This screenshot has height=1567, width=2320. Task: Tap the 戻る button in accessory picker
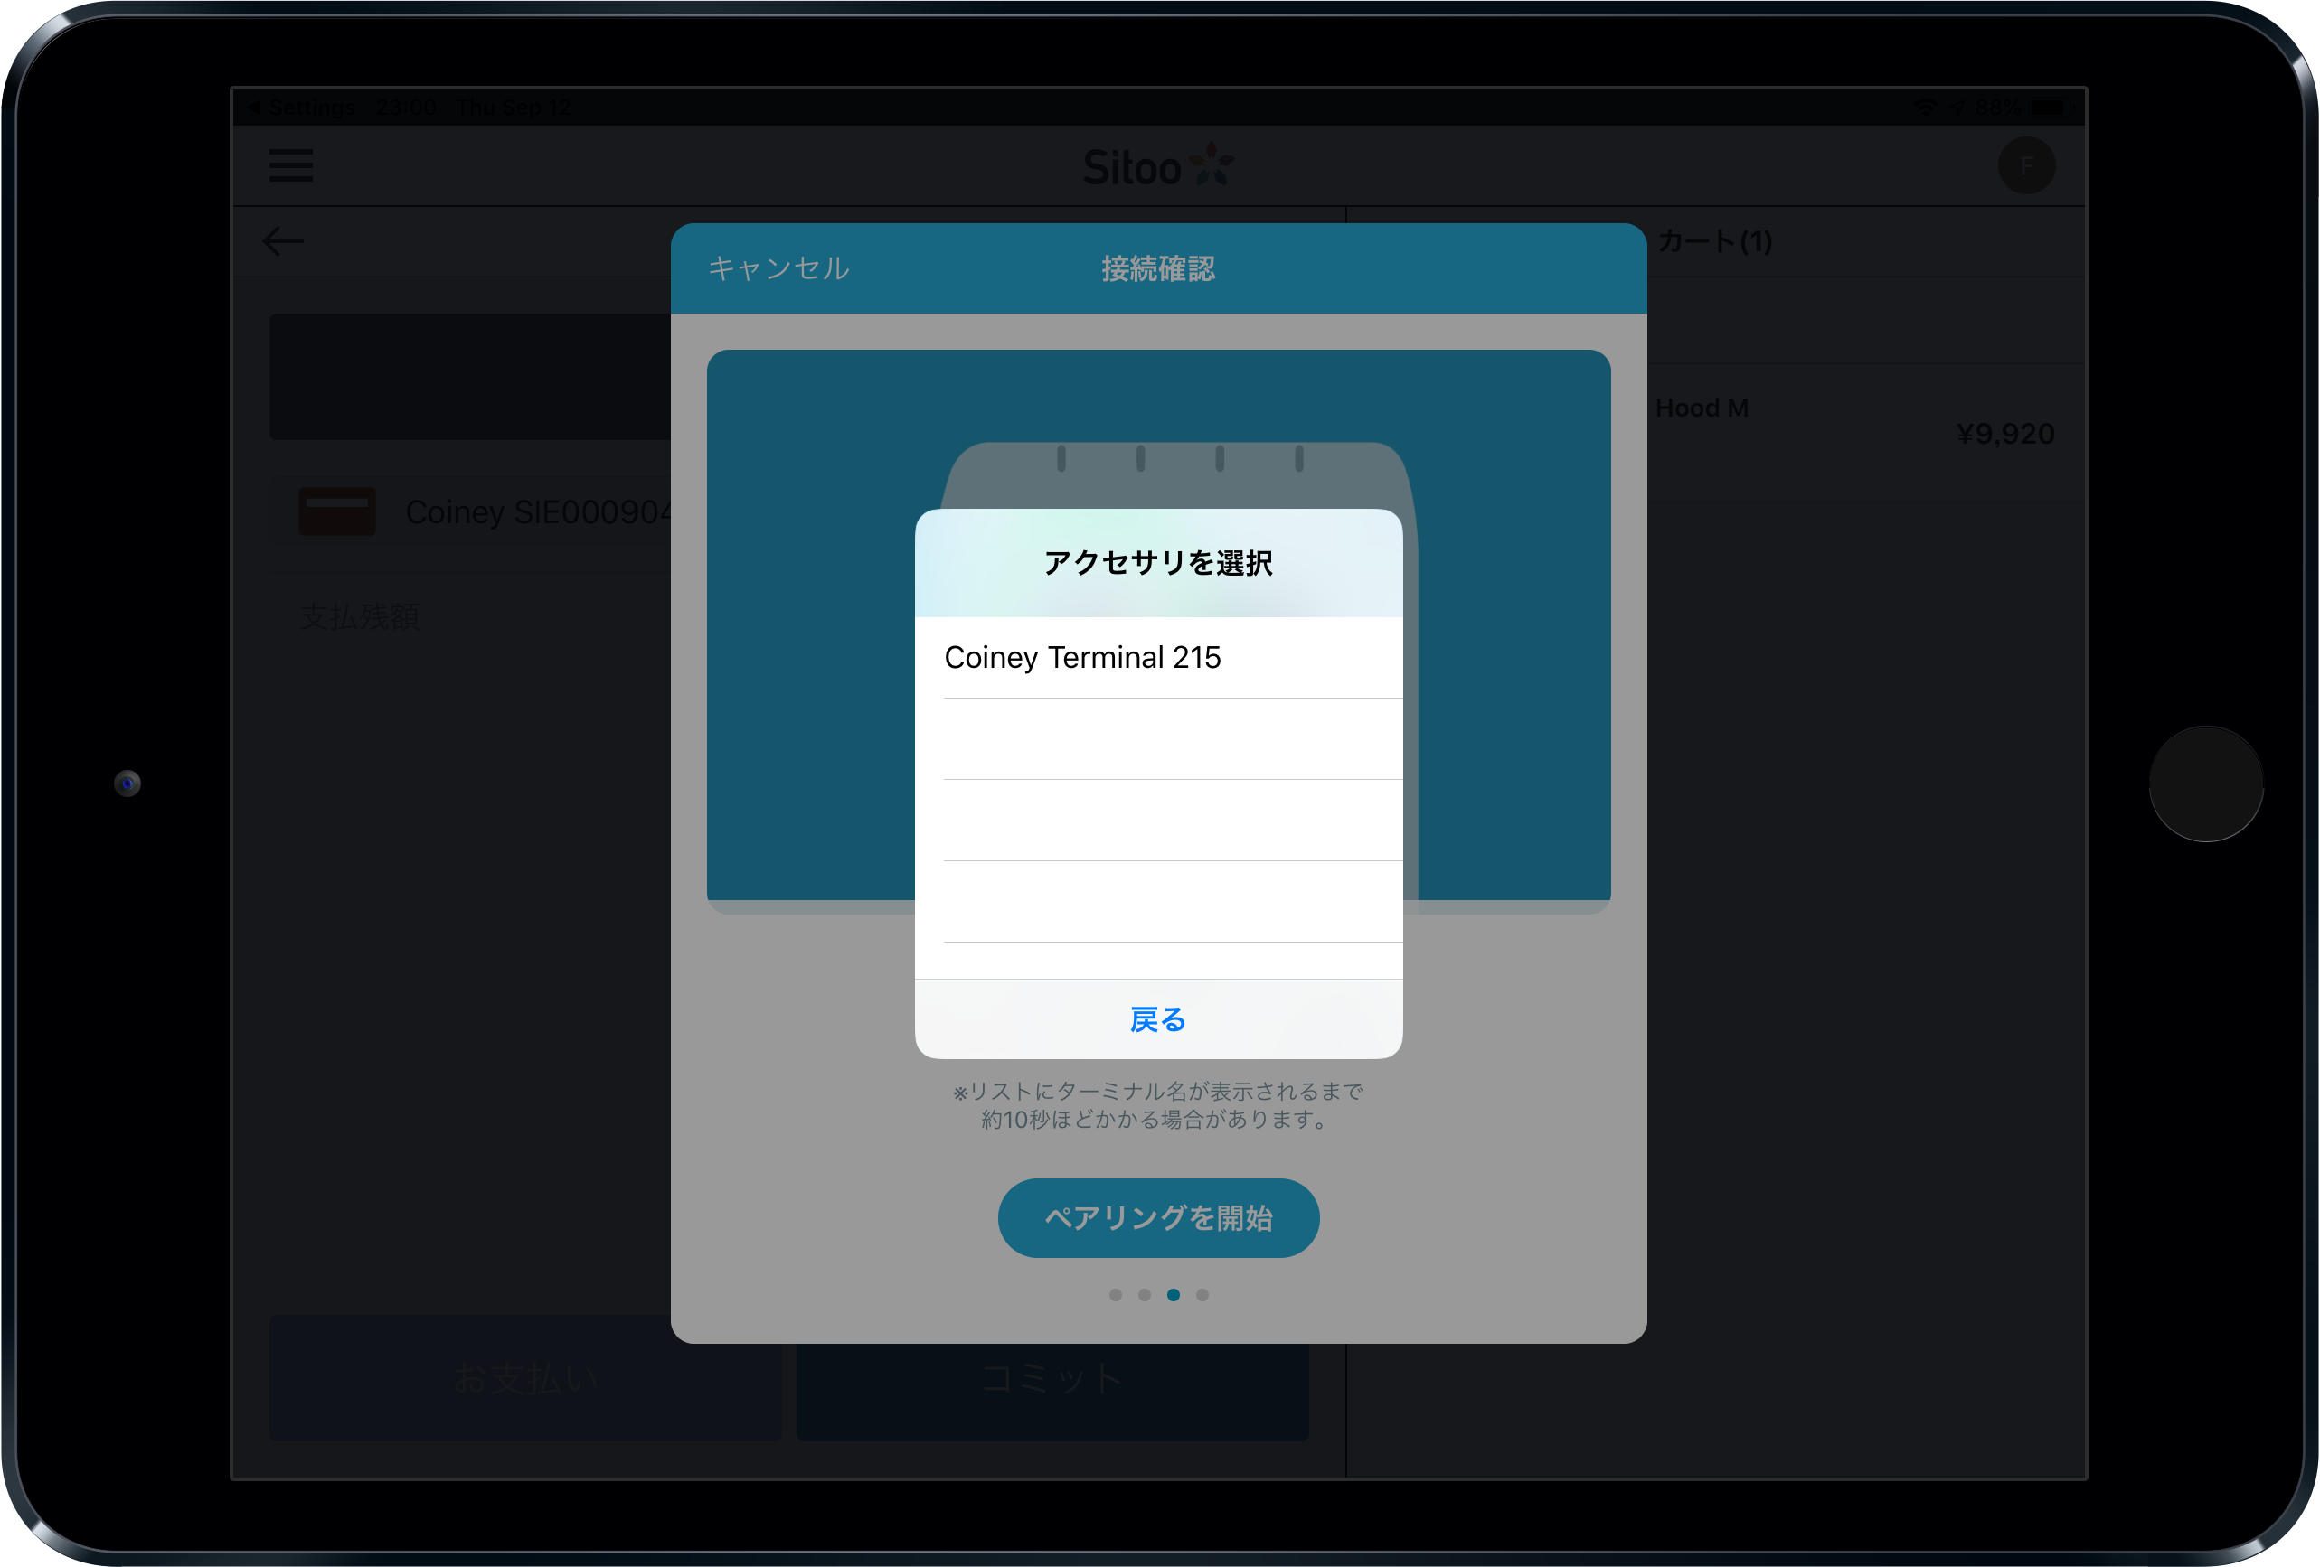[1158, 1019]
